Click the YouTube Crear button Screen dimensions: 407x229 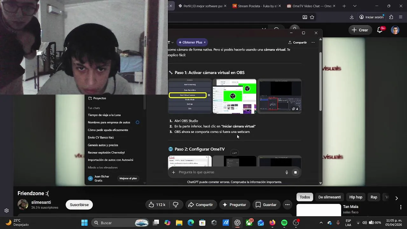click(x=360, y=30)
